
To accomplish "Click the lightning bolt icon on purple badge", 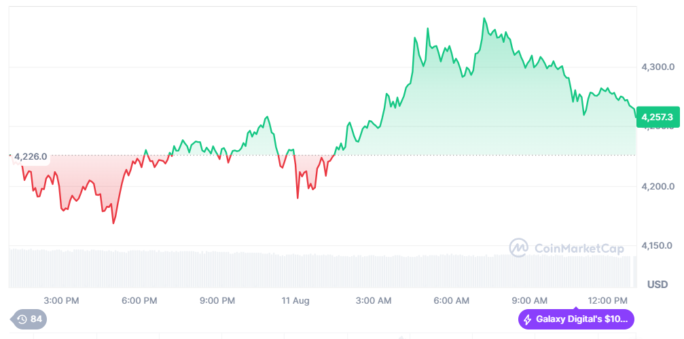I will coord(528,319).
